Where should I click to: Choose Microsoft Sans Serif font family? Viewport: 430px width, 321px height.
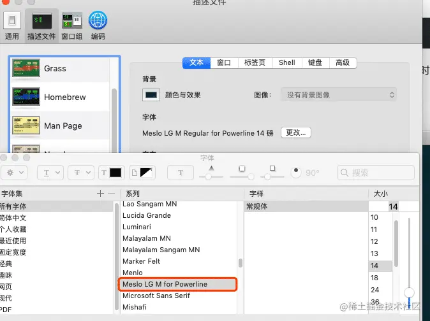178,296
